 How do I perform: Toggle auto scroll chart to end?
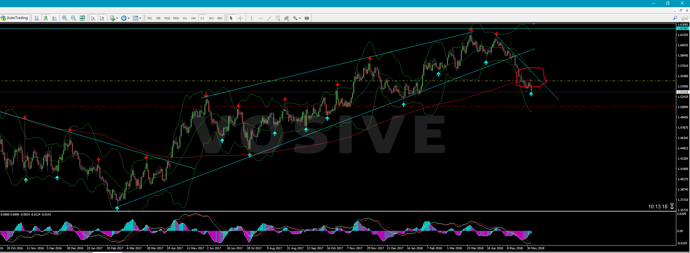93,18
